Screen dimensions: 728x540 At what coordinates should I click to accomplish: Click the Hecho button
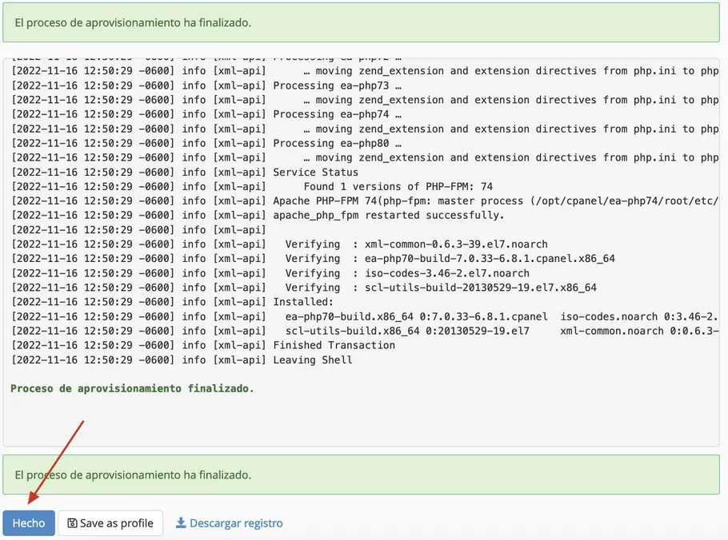click(29, 523)
